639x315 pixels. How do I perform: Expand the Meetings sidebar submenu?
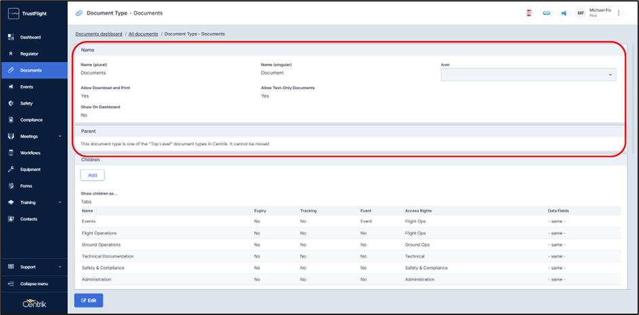pyautogui.click(x=34, y=137)
